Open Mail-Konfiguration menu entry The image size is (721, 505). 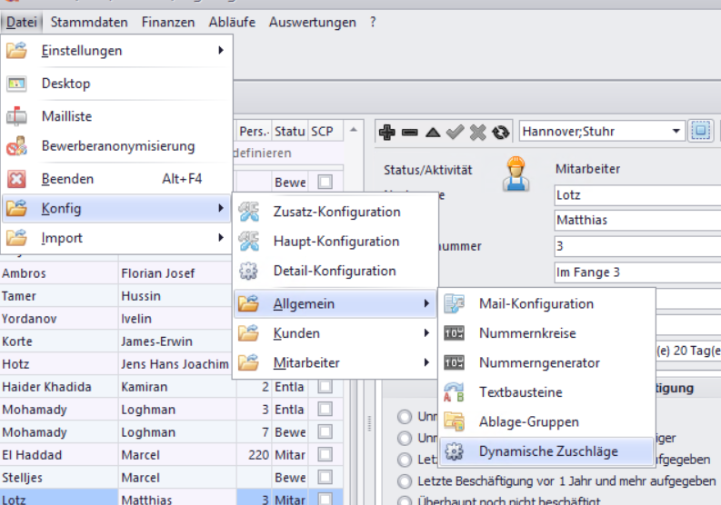(x=536, y=304)
